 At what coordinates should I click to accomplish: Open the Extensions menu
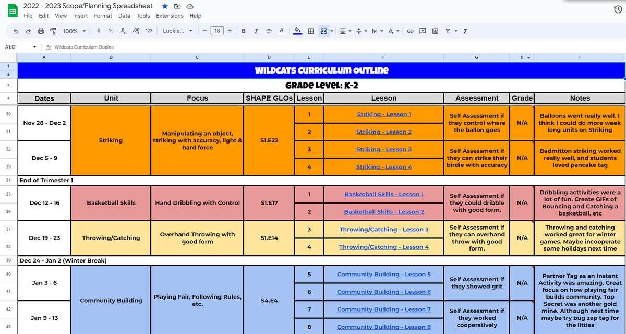170,16
